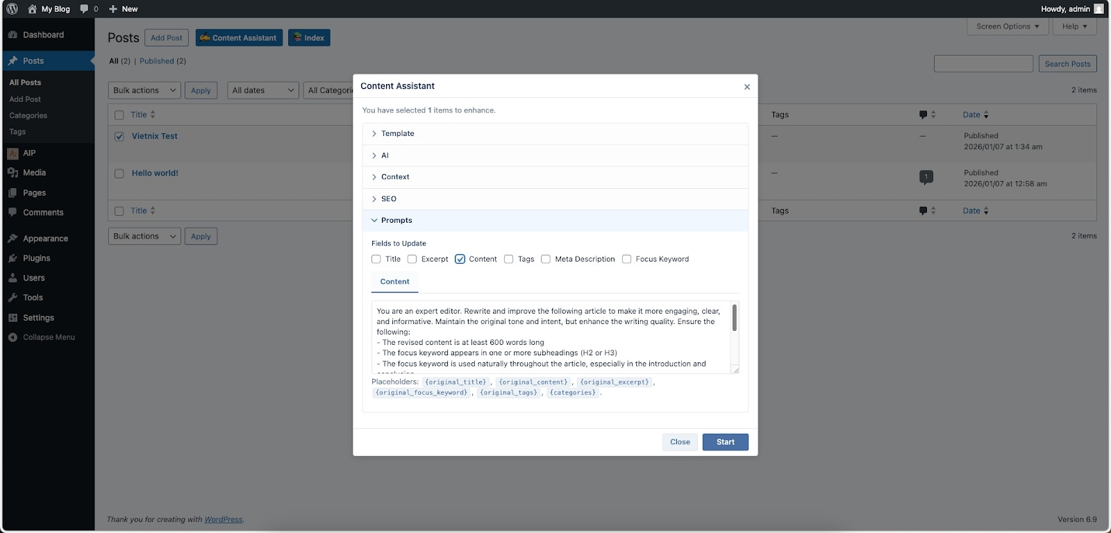Screen dimensions: 1111x533
Task: Click the Collapse Menu arrow icon
Action: 12,337
